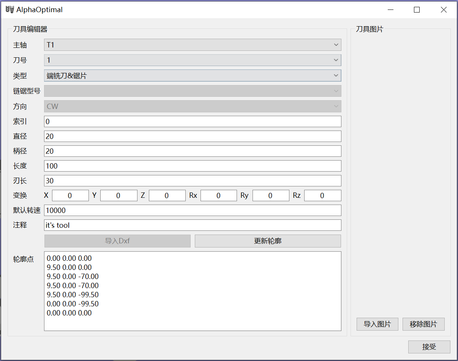The width and height of the screenshot is (458, 361).
Task: Open the 主轴 T1 dropdown
Action: click(193, 45)
